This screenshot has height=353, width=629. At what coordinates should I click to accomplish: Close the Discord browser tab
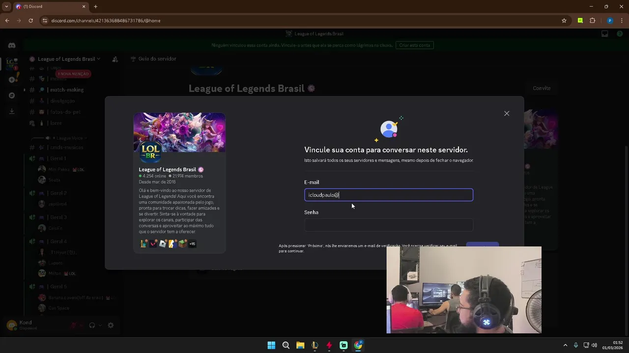pos(84,6)
